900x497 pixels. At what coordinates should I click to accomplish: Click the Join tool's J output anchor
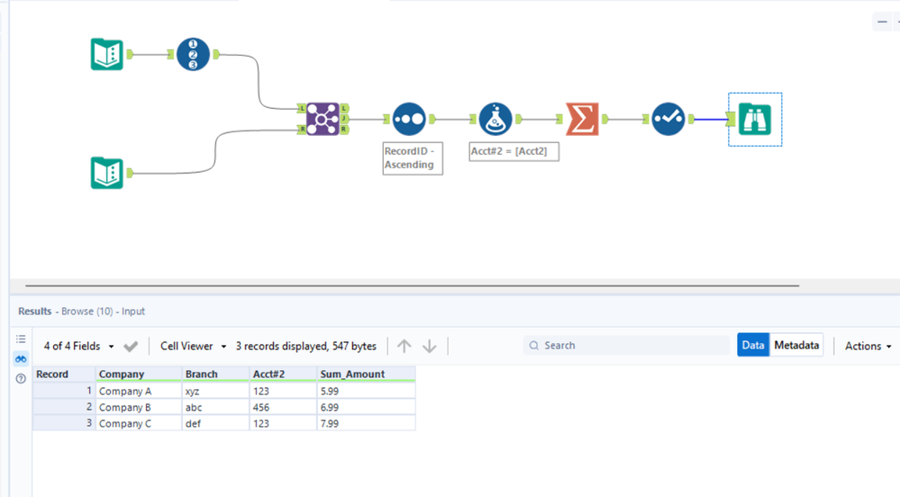click(x=344, y=119)
